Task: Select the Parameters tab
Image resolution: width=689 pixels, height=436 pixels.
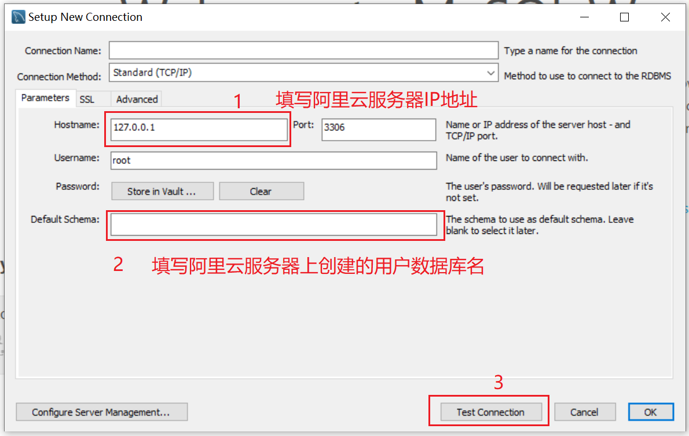Action: 45,98
